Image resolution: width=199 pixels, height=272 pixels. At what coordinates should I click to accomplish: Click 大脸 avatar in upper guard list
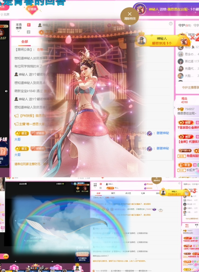coord(180,76)
